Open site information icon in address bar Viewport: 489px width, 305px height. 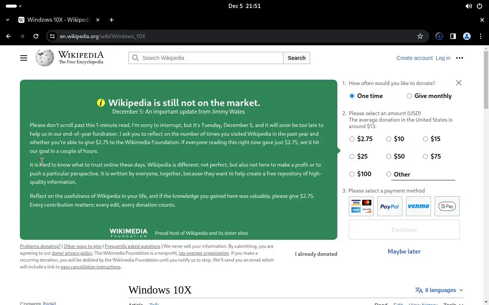(x=52, y=36)
